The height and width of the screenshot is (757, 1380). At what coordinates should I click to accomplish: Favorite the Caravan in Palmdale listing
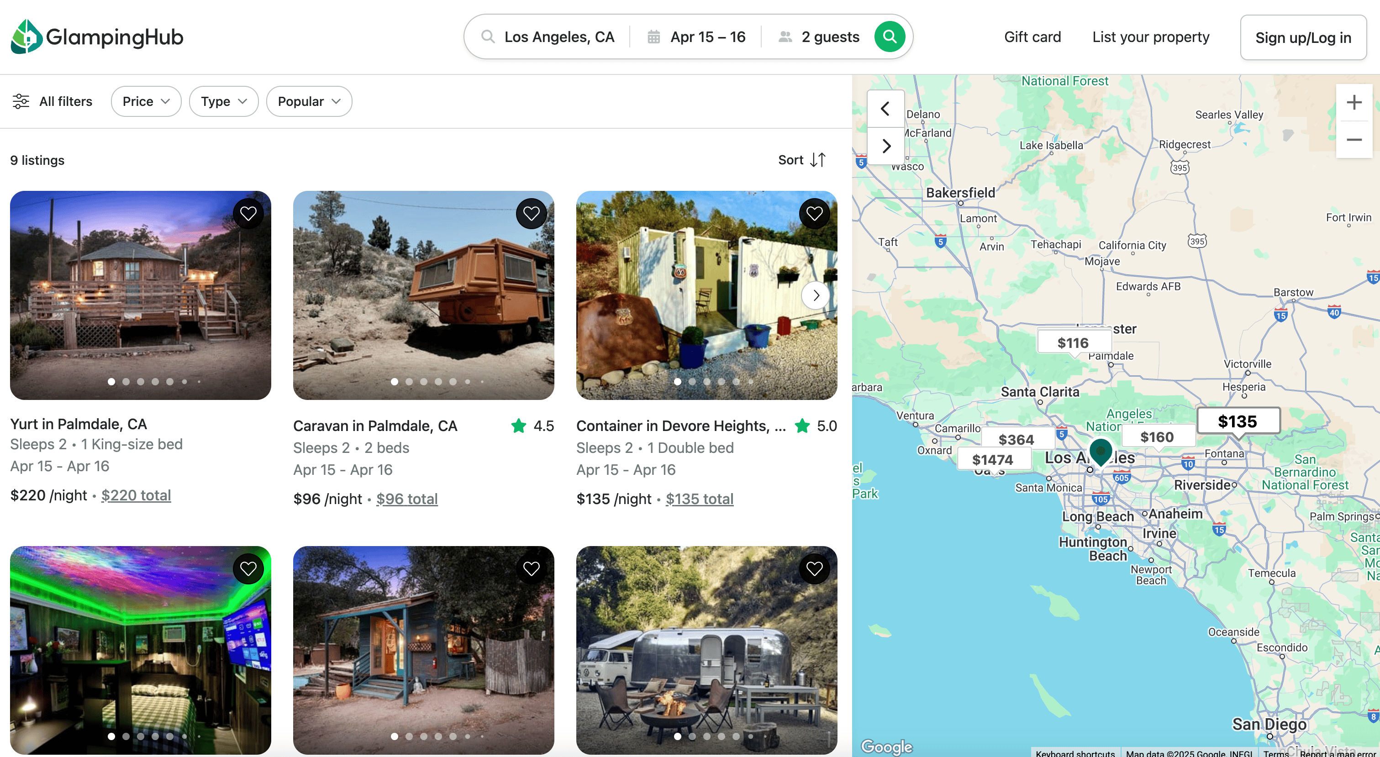531,214
